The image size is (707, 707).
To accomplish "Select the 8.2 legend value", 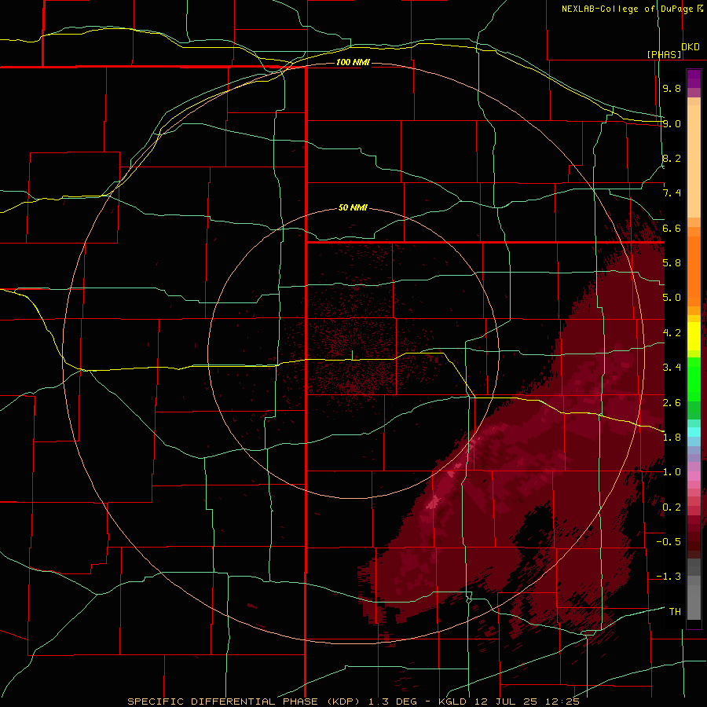I will pyautogui.click(x=672, y=158).
